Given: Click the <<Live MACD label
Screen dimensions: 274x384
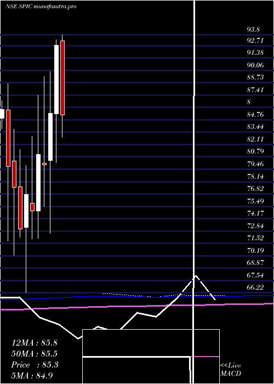Looking at the screenshot, I should pos(231,370).
